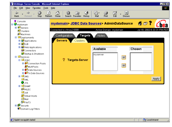Click the Edit toolbar button
The image size is (172, 127).
115,14
